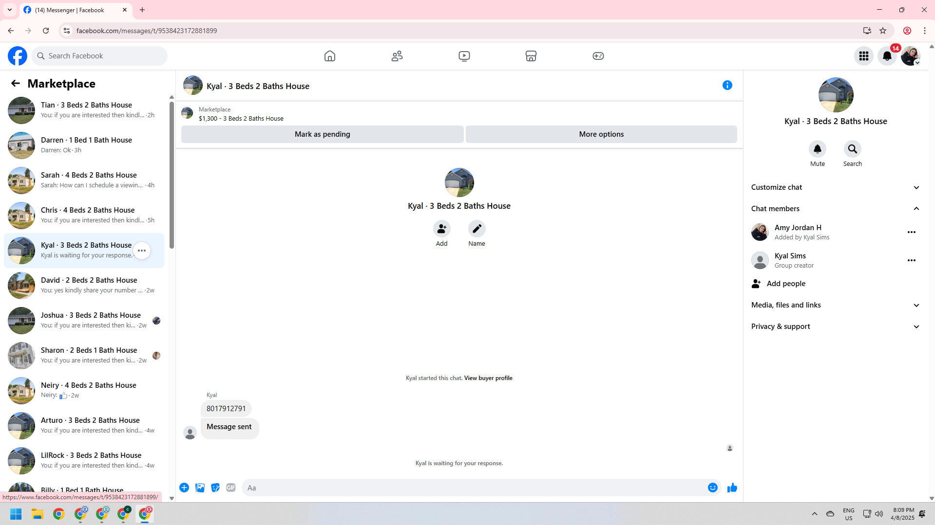Attach a photo using the image icon
935x525 pixels.
click(200, 488)
